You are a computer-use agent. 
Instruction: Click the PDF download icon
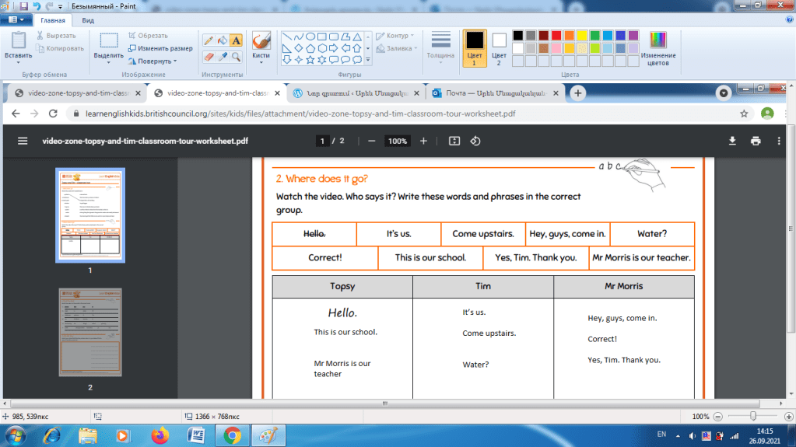(x=731, y=141)
